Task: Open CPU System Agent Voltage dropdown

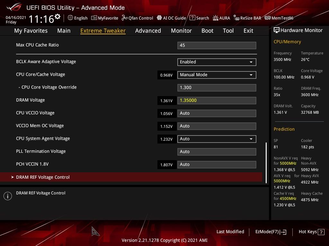Action: 217,139
